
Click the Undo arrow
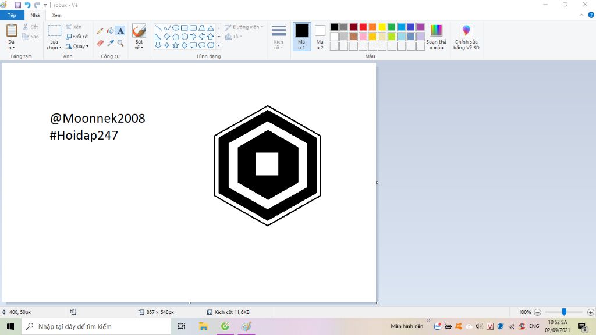tap(27, 5)
